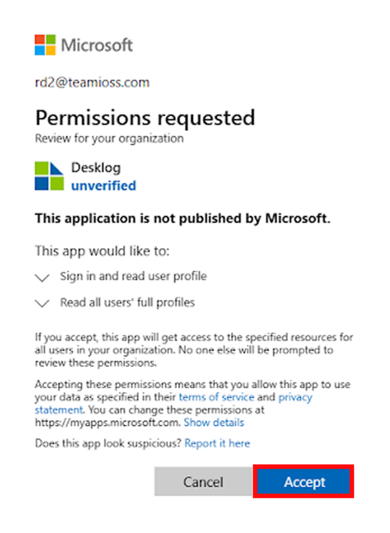Click the myapps.microsoft.com URL text
390x533 pixels.
tap(107, 423)
